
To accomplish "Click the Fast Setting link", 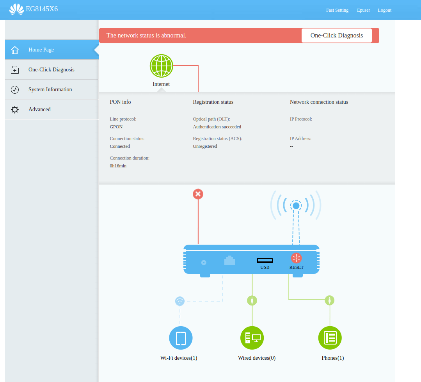I will point(337,10).
